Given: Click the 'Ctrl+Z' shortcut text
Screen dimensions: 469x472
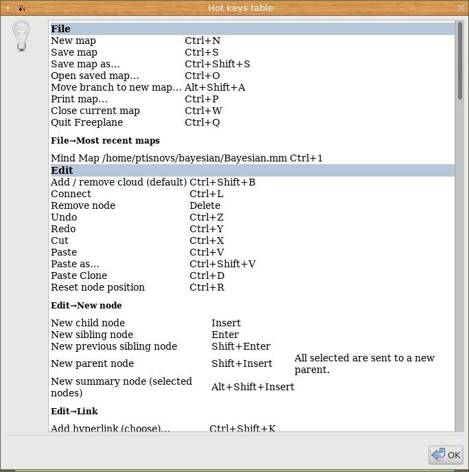Looking at the screenshot, I should click(207, 217).
